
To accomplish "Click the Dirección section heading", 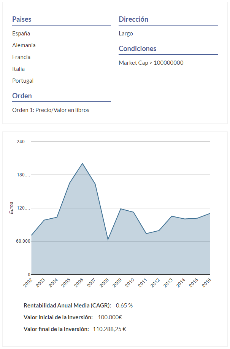I will click(x=133, y=19).
